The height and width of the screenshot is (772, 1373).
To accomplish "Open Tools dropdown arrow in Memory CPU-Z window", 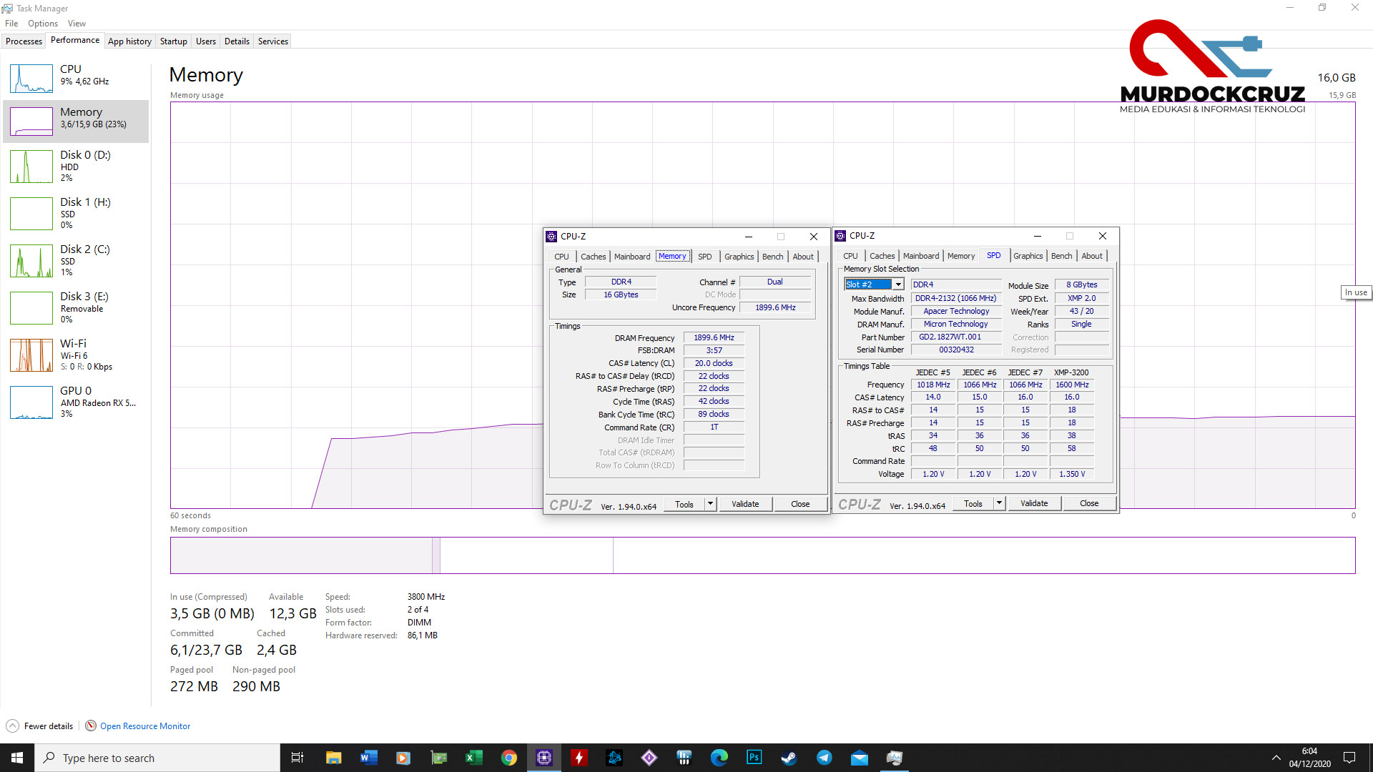I will click(710, 504).
